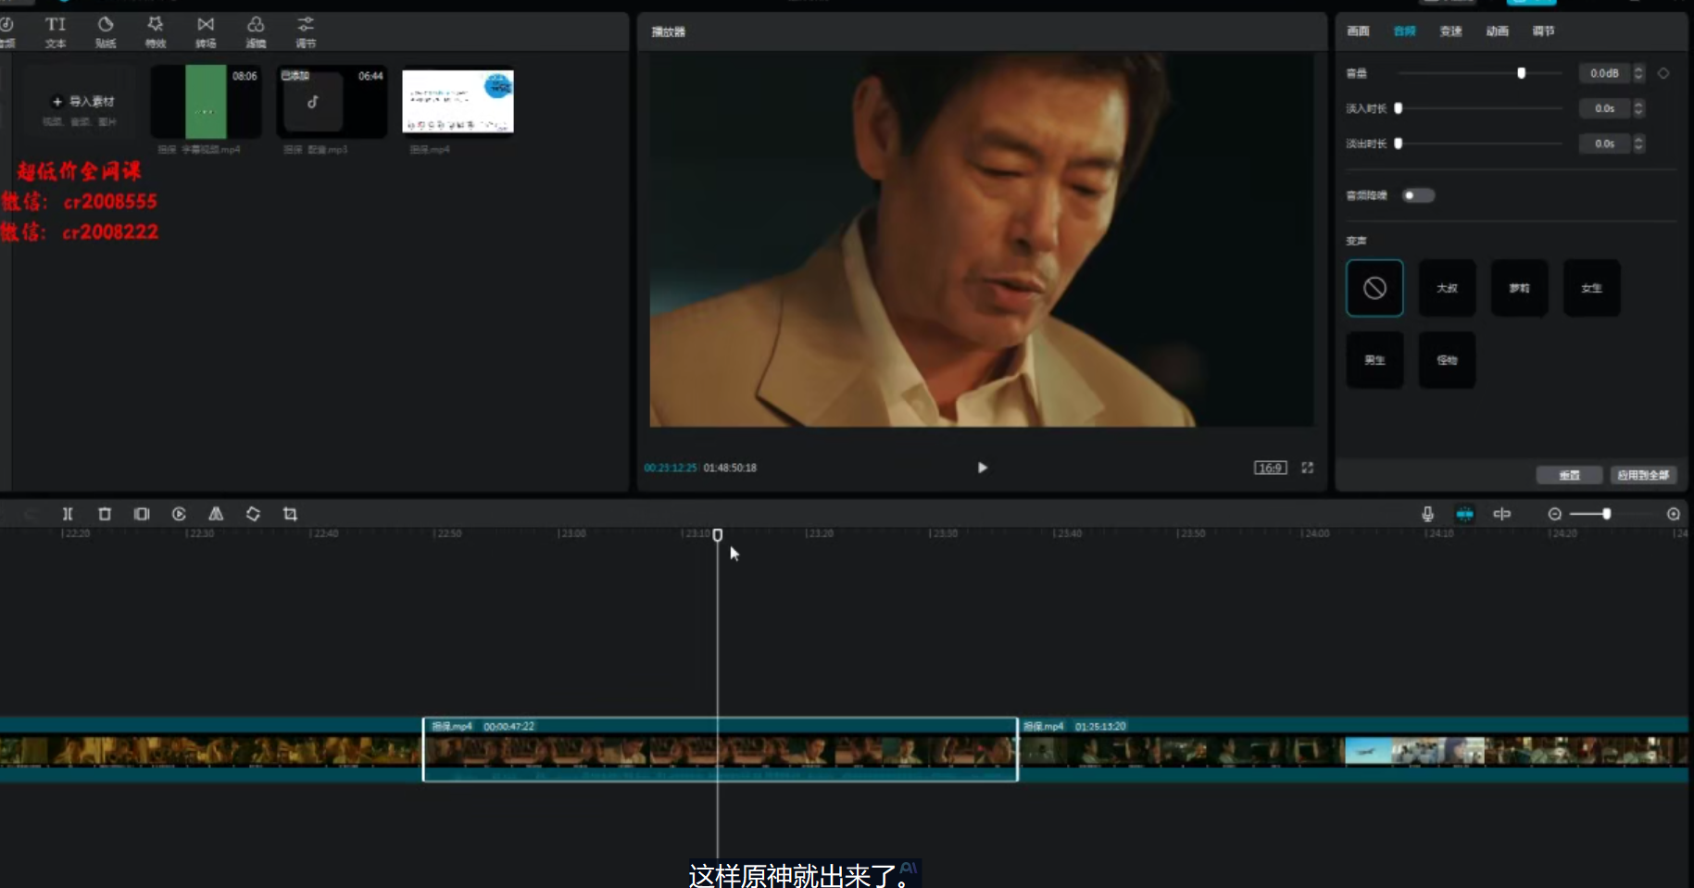Open the 文本 text panel

click(56, 31)
